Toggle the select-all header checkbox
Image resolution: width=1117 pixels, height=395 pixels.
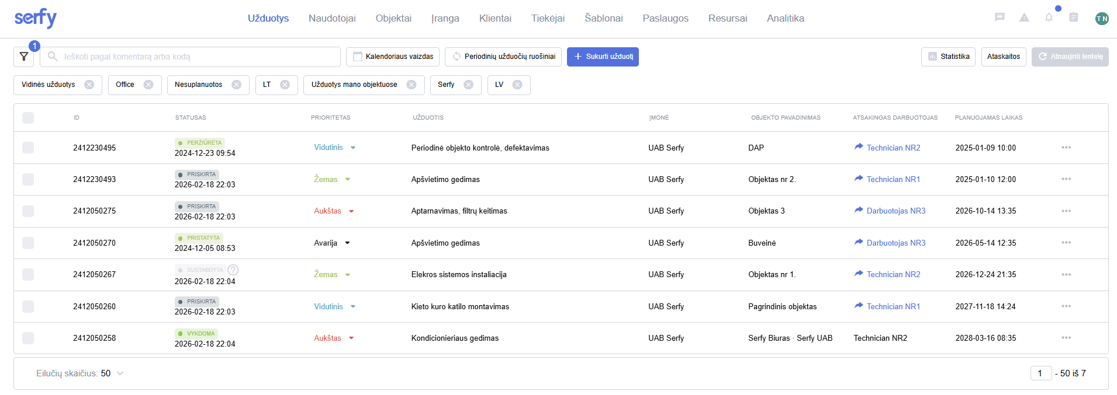[28, 118]
